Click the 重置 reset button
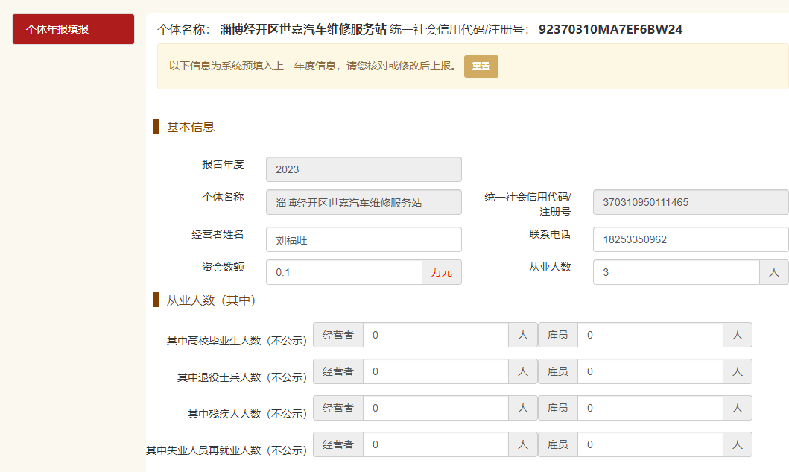 click(x=481, y=66)
